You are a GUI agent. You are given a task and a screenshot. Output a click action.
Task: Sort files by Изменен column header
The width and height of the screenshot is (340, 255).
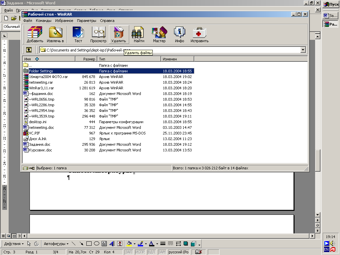click(x=178, y=59)
